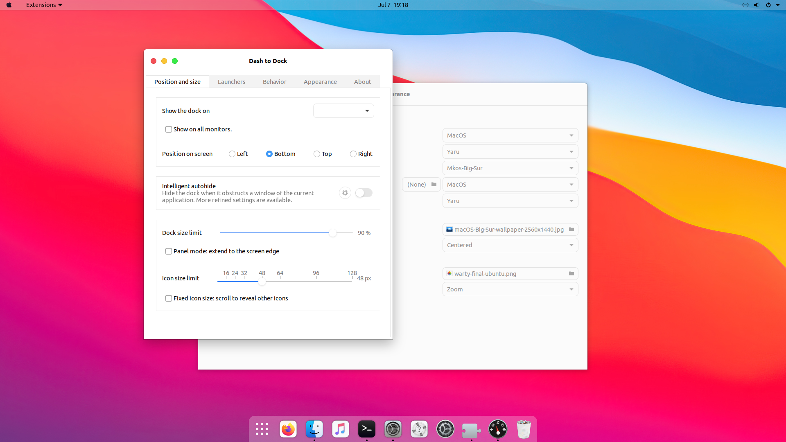Close the Dash to Dock window

154,61
